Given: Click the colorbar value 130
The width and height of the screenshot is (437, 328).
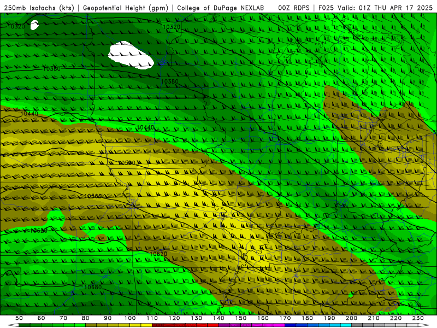Looking at the screenshot, I should (x=197, y=318).
